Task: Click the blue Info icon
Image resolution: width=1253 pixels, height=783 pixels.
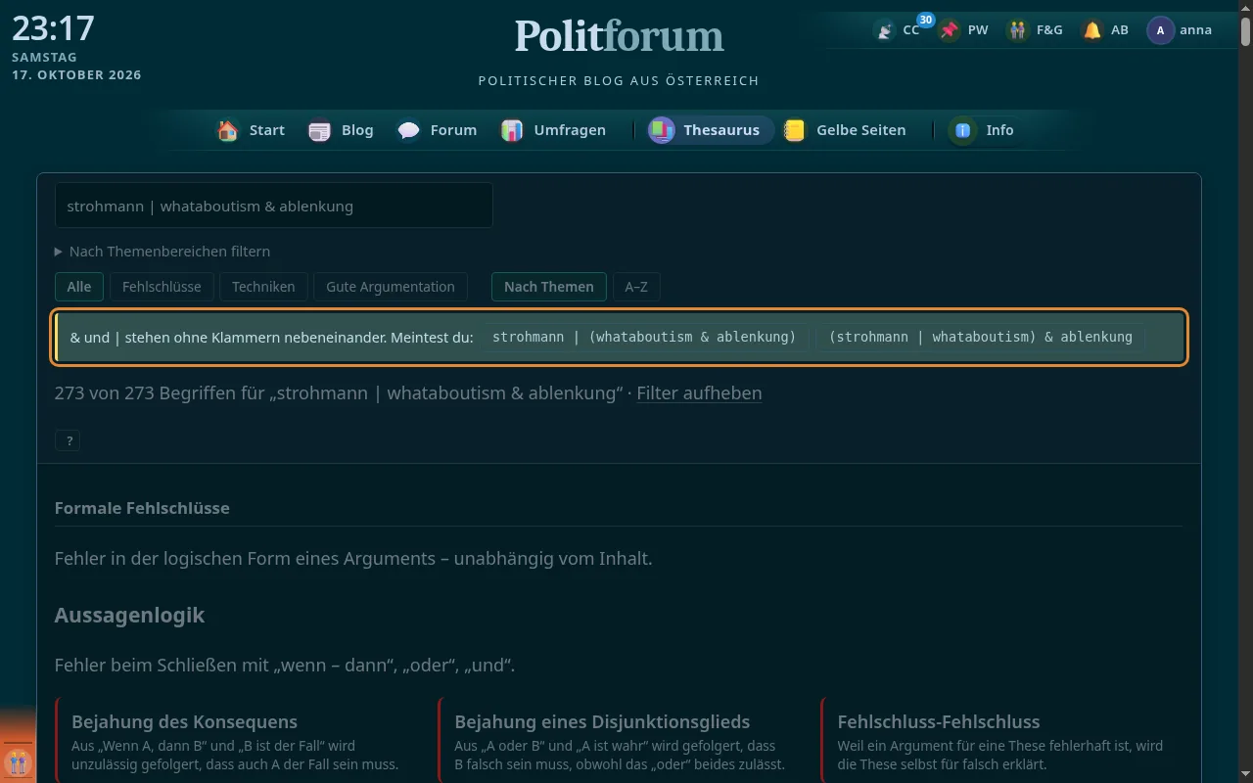Action: [963, 130]
